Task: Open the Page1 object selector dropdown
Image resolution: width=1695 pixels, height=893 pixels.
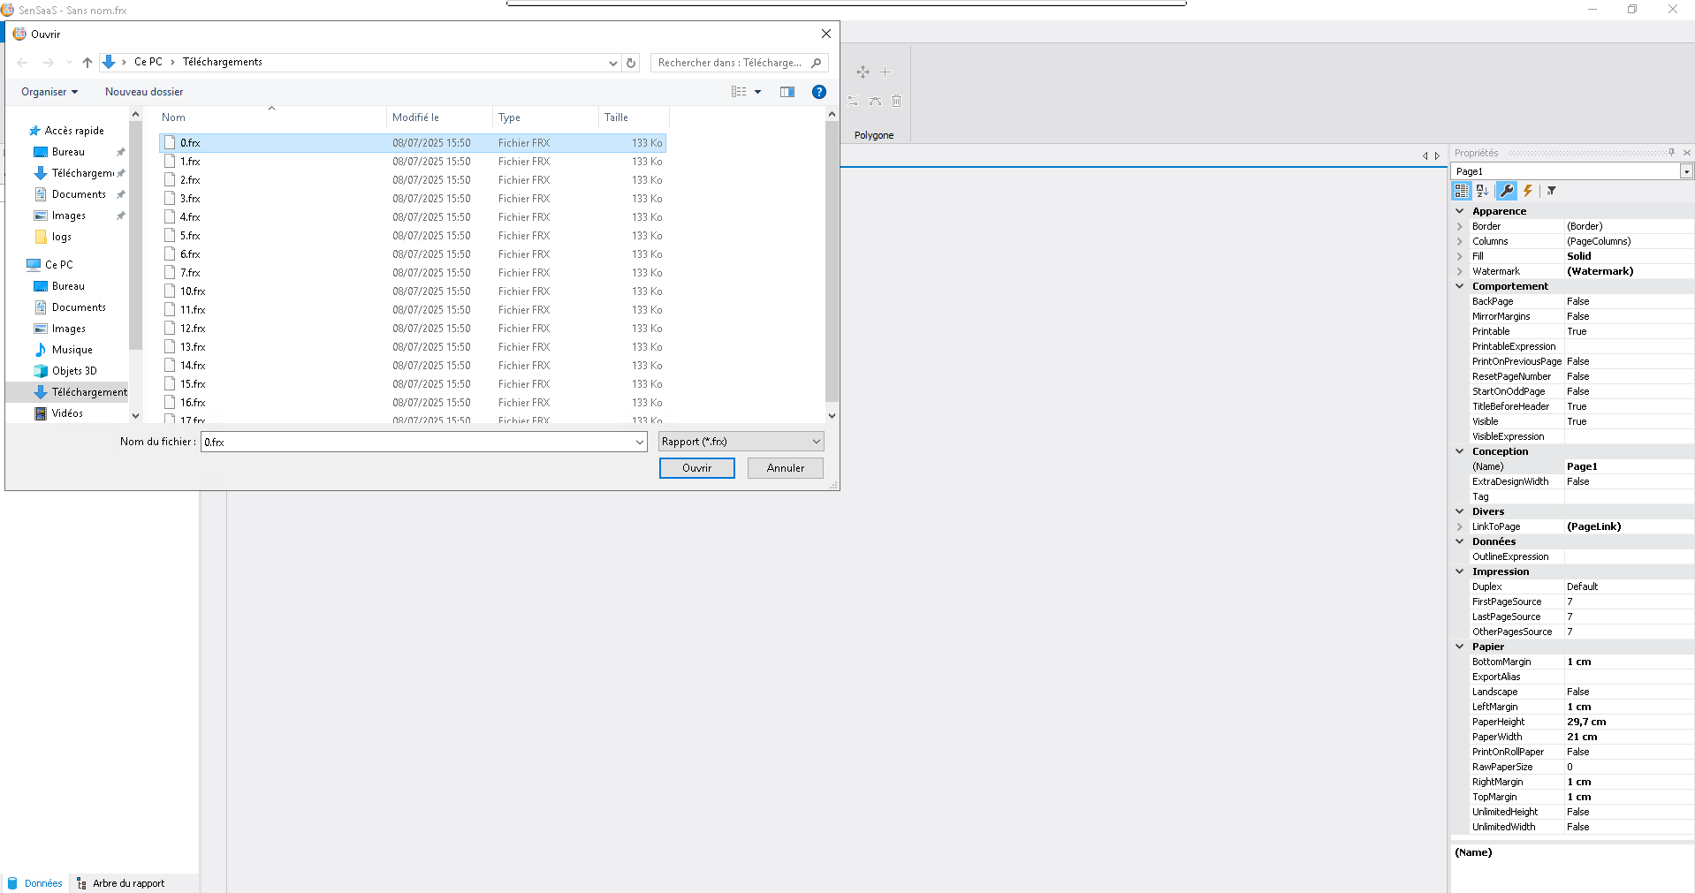Action: [1686, 171]
